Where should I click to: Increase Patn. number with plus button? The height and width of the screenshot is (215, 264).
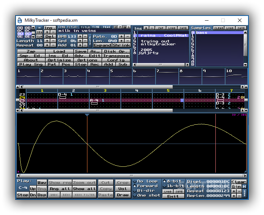tap(121, 36)
